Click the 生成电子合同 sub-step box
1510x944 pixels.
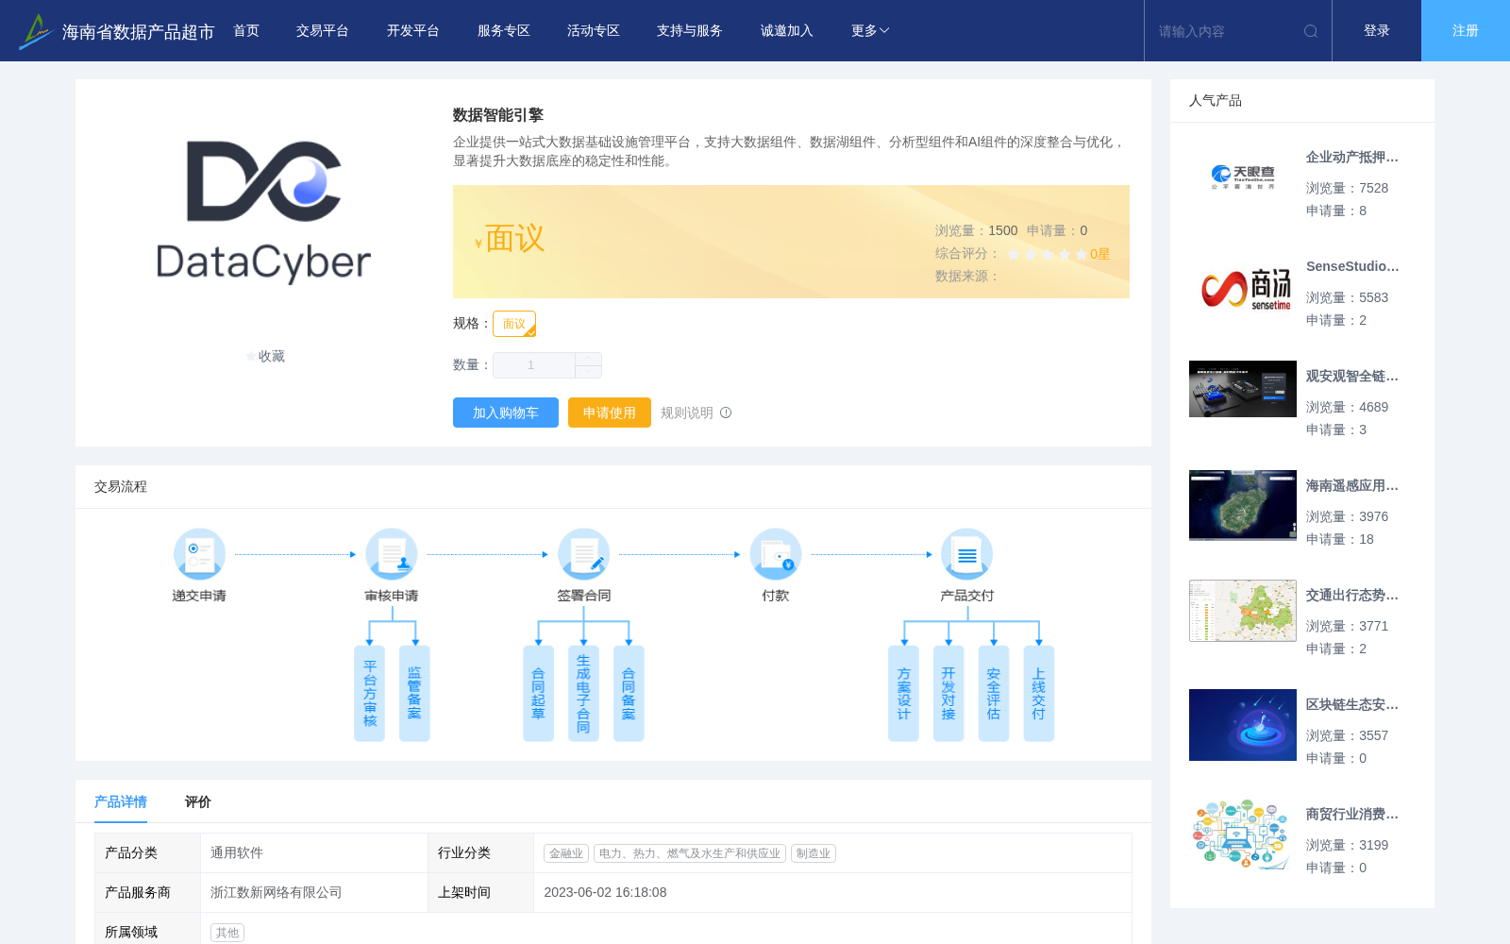pyautogui.click(x=583, y=694)
